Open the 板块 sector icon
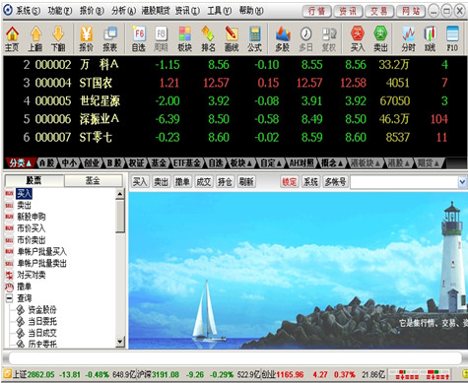Screen dimensions: 468x383 coord(184,38)
